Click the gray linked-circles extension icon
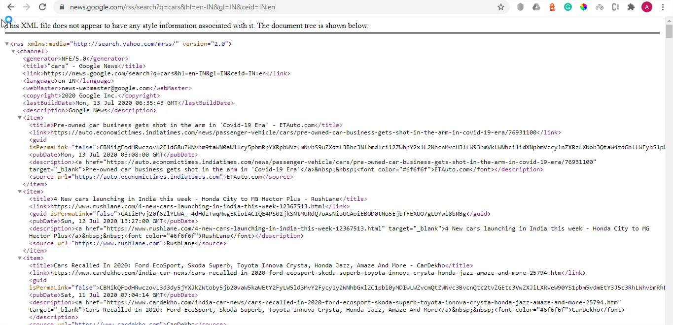Viewport: 673px width, 325px height. [x=600, y=7]
